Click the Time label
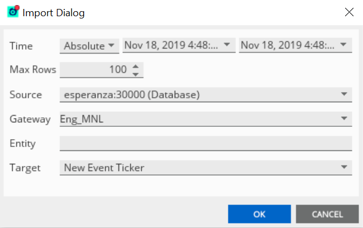363x228 pixels. pyautogui.click(x=21, y=46)
